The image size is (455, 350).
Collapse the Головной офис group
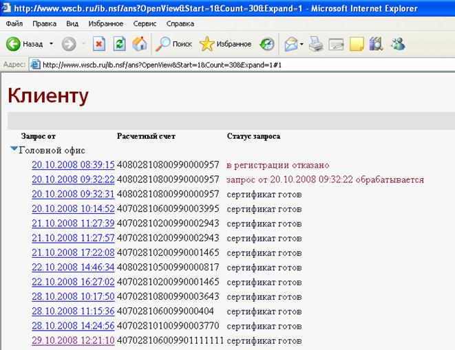pos(14,149)
